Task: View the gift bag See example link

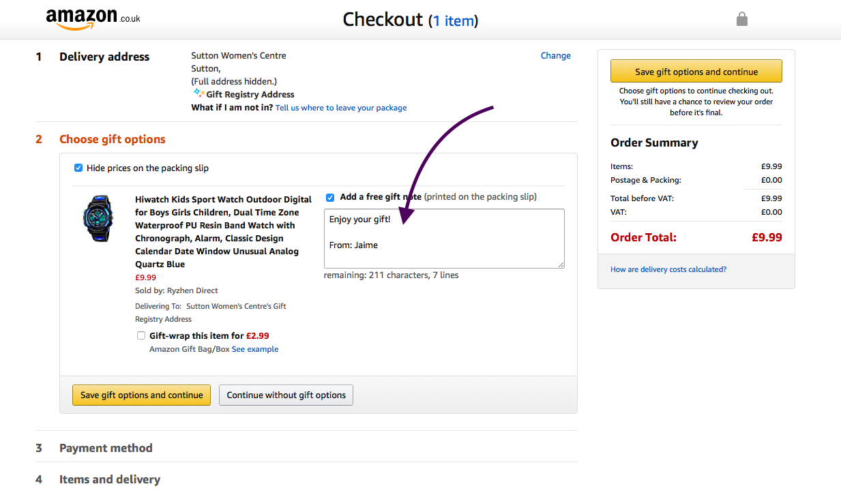Action: (255, 349)
